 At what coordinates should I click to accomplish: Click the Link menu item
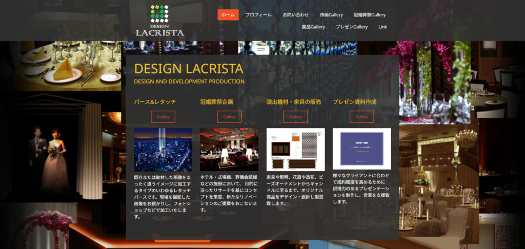click(x=382, y=27)
